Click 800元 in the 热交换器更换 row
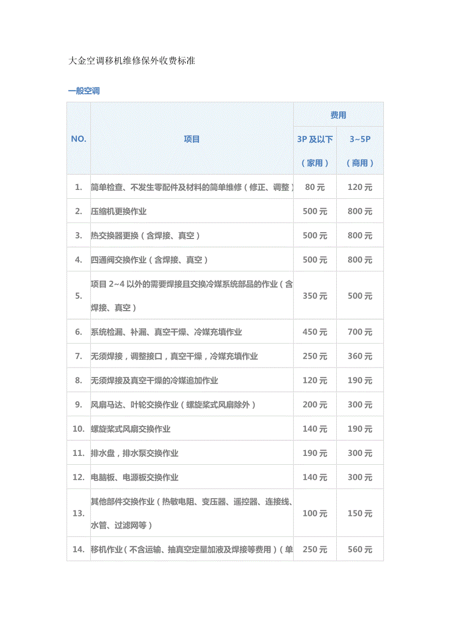The height and width of the screenshot is (639, 451). tap(360, 236)
